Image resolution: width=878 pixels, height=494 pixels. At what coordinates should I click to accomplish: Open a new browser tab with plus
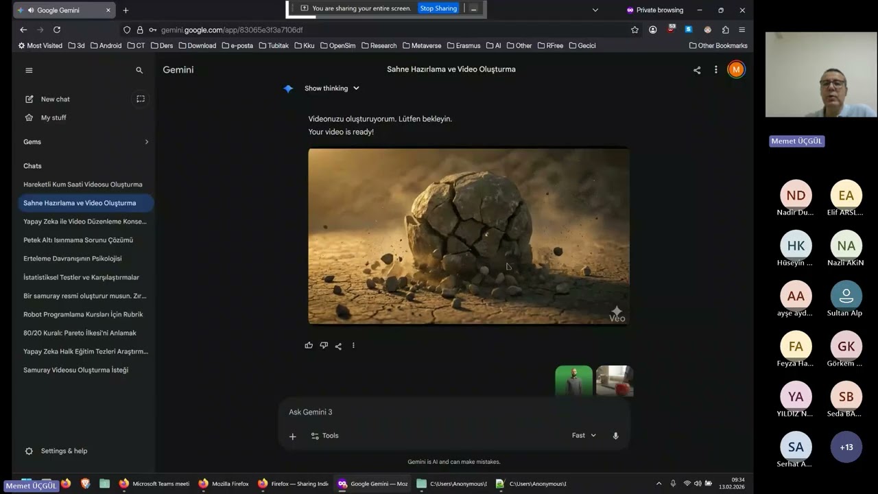(126, 10)
